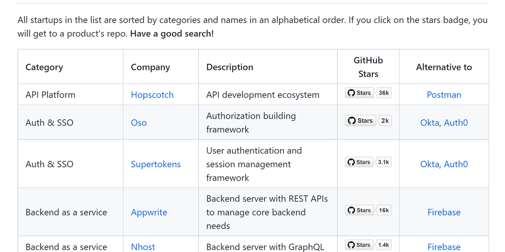505x252 pixels.
Task: Open Firebase link in Nhost row
Action: tap(444, 247)
